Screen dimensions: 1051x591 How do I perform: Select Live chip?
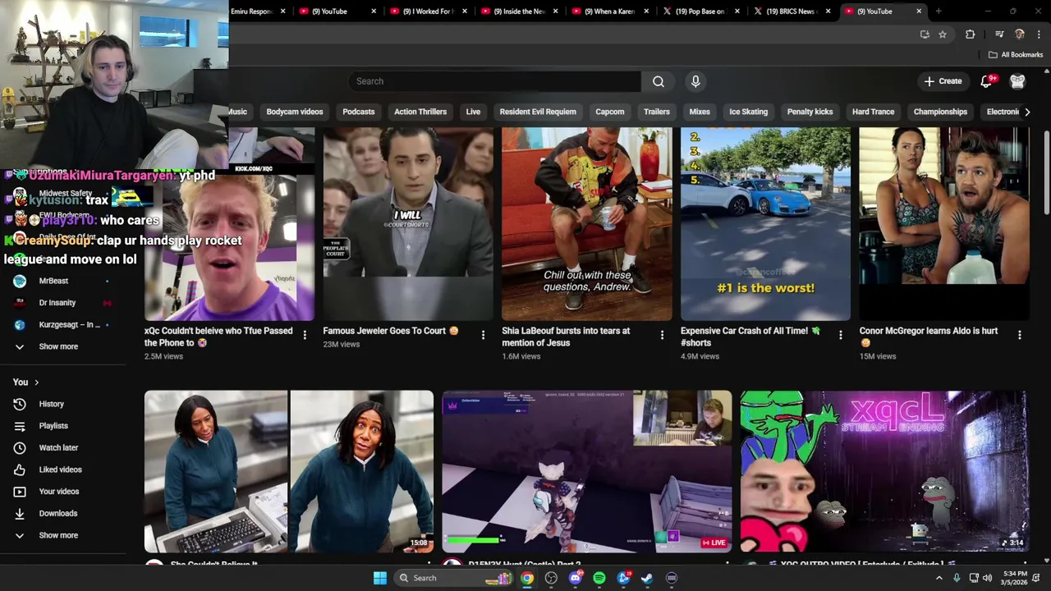(x=473, y=112)
